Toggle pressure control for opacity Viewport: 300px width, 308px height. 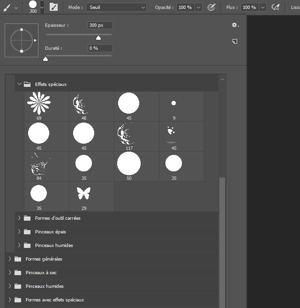click(x=211, y=8)
